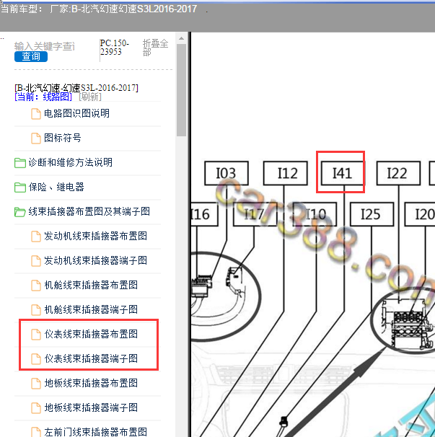Open 图标符号 document
This screenshot has height=437, width=435.
coord(63,138)
